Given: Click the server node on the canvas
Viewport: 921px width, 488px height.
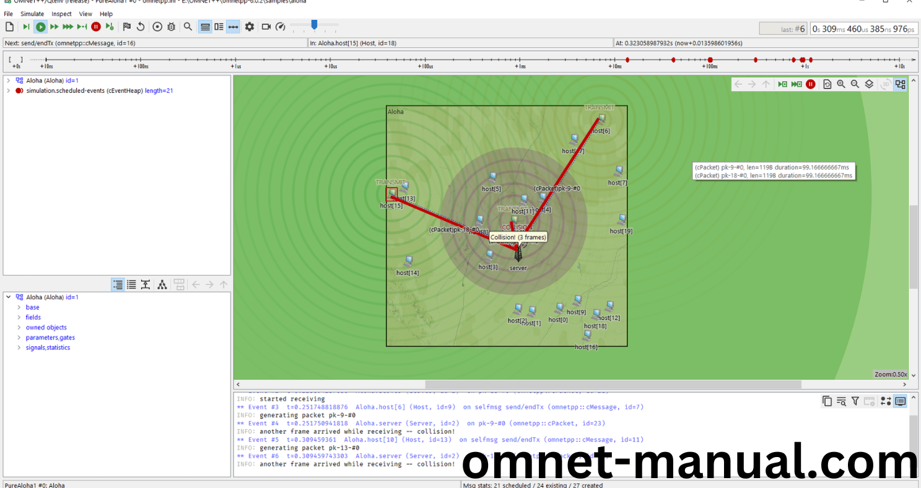Looking at the screenshot, I should point(518,254).
